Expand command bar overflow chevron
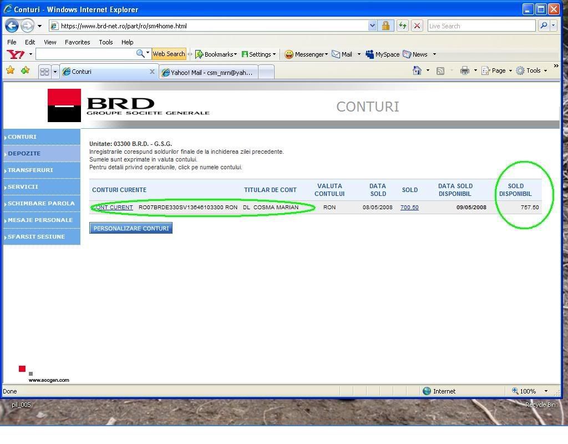 (x=556, y=66)
